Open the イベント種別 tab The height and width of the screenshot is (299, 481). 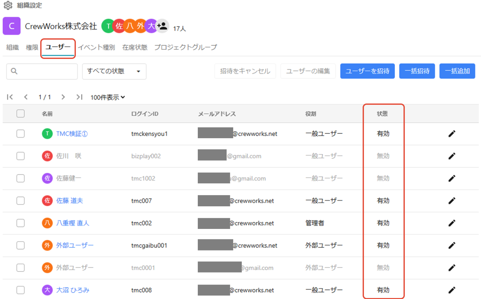coord(96,47)
